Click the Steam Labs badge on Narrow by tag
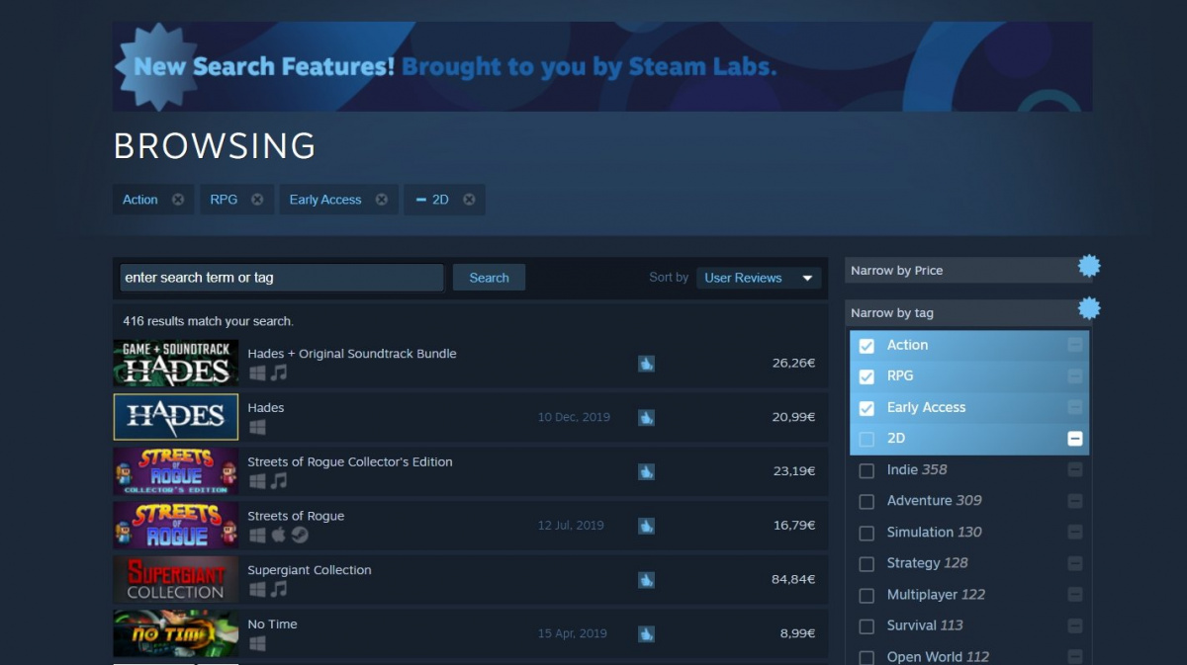The height and width of the screenshot is (665, 1187). [x=1089, y=308]
